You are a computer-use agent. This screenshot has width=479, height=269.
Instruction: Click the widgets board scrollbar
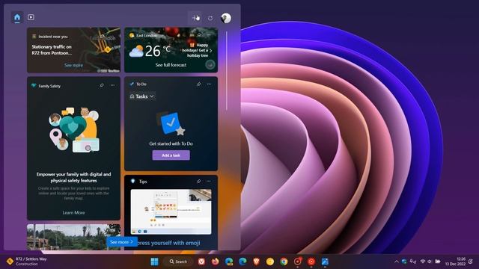point(226,71)
